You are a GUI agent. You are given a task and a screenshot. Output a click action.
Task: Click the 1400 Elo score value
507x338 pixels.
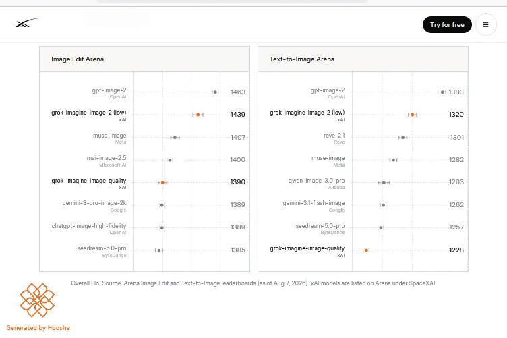tap(237, 160)
